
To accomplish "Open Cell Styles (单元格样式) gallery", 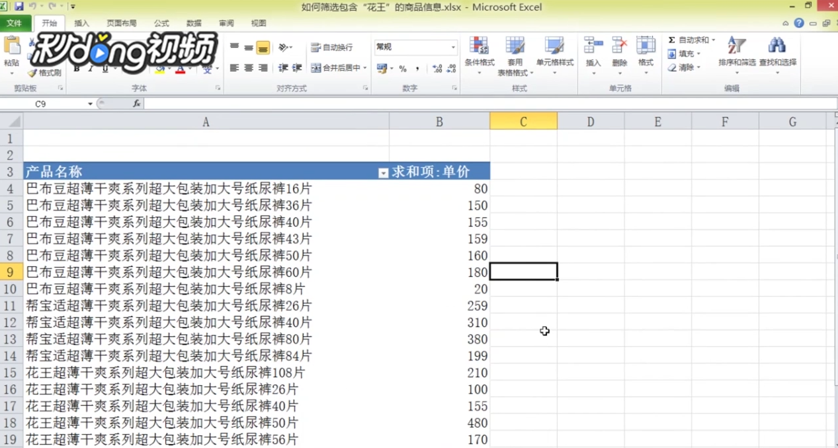I will tap(554, 56).
